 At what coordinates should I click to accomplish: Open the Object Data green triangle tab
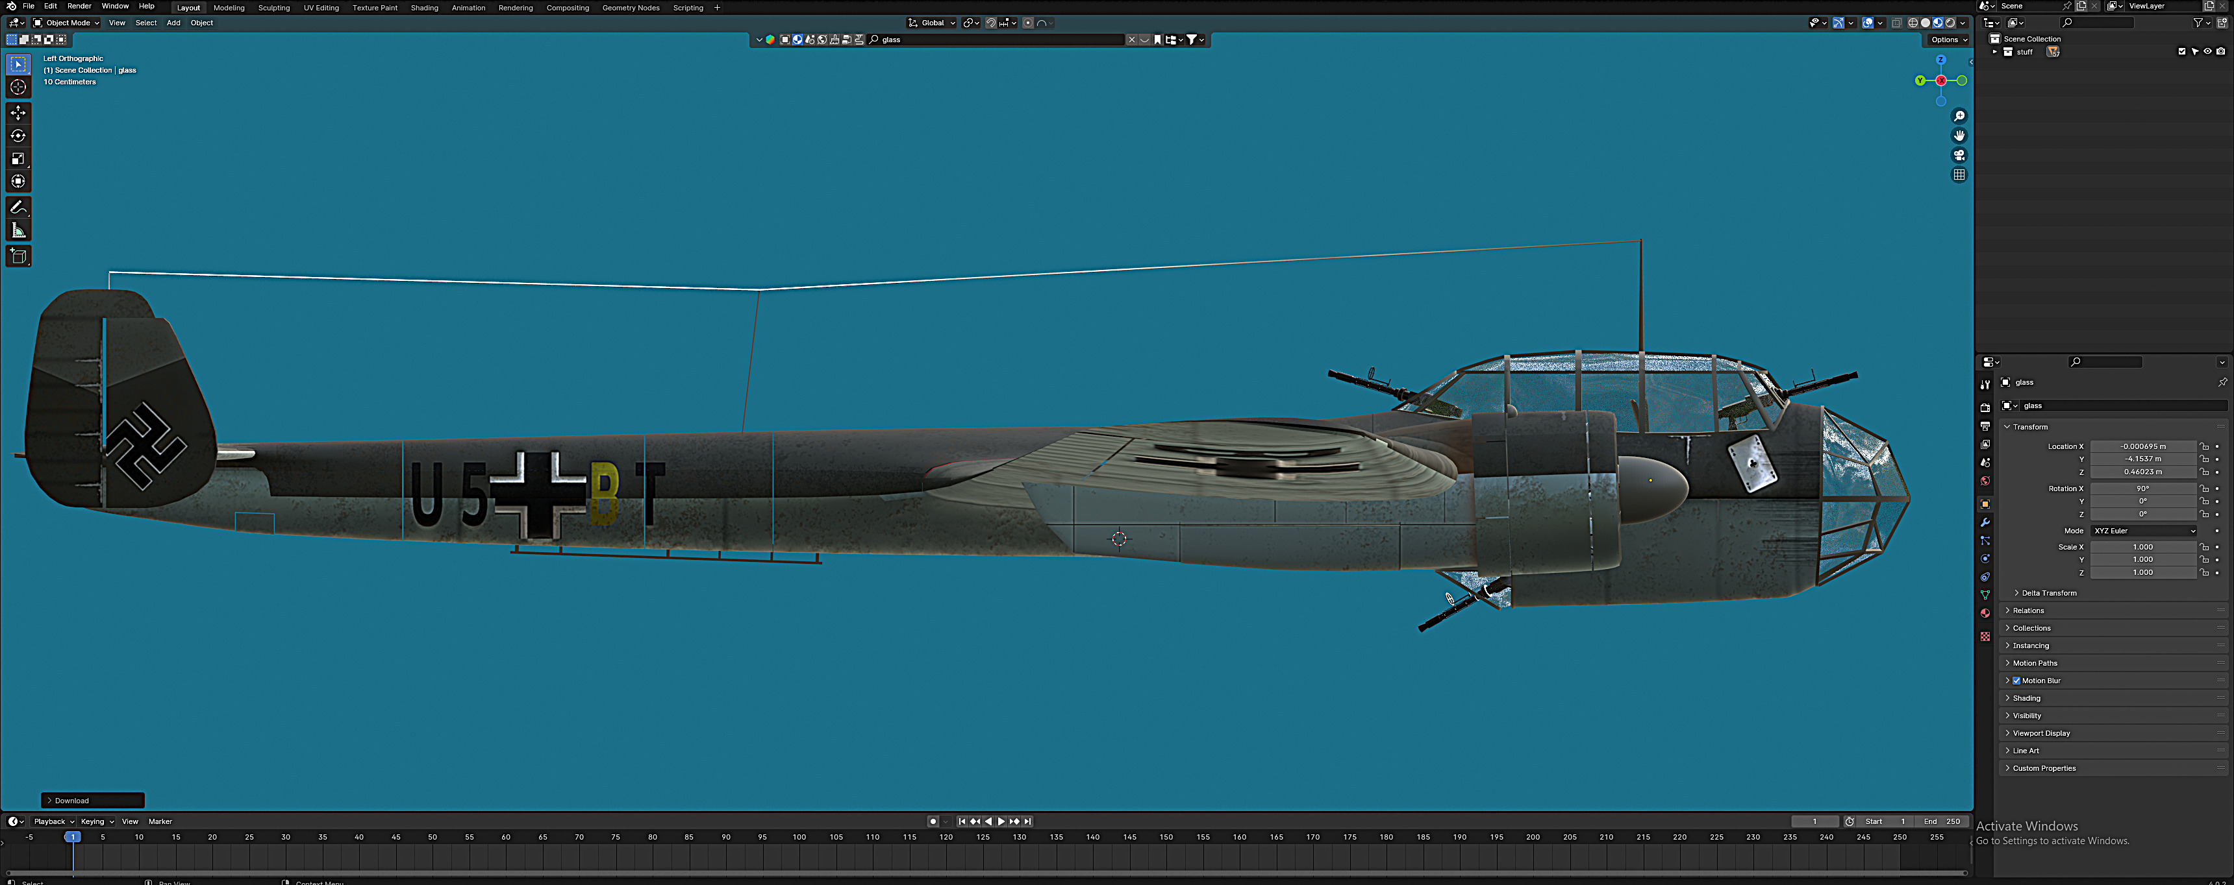1985,594
